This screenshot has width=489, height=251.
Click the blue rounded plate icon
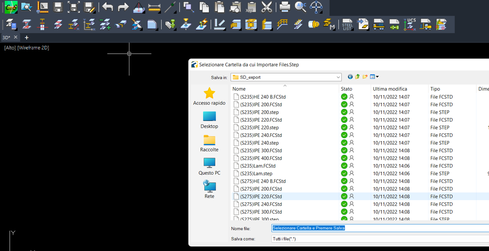152,24
